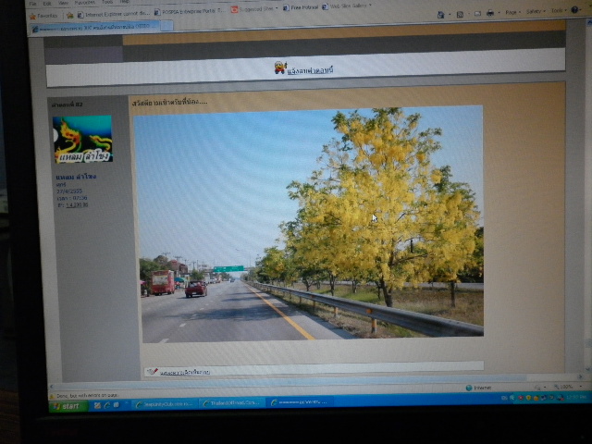Click the Windows Start button
The height and width of the screenshot is (444, 592).
[68, 406]
